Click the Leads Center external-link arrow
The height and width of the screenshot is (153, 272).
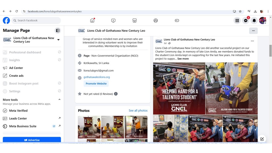pos(59,118)
